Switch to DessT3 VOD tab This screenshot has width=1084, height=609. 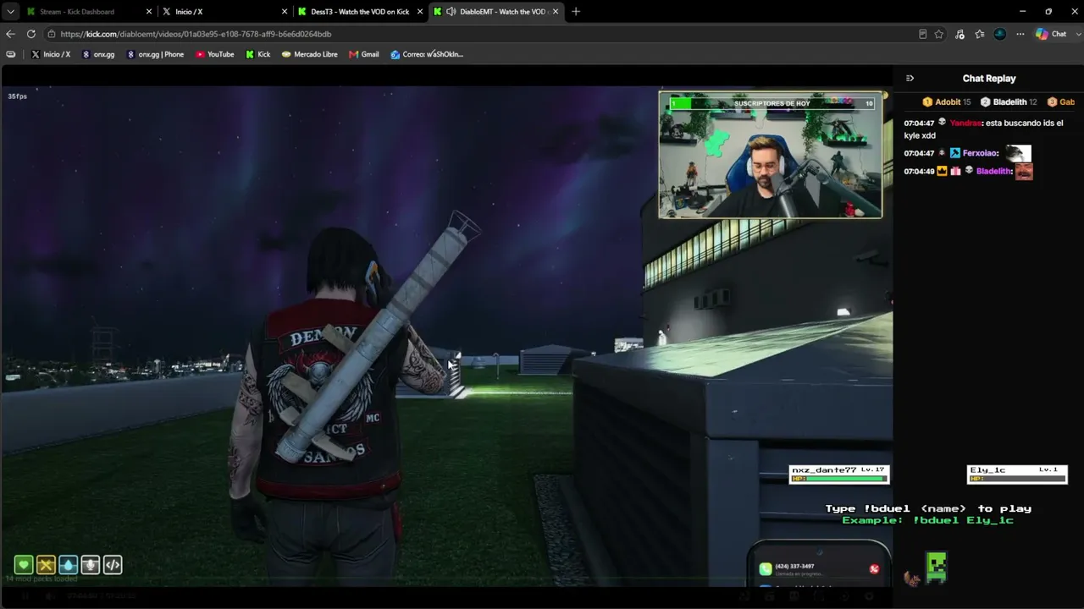click(x=361, y=12)
